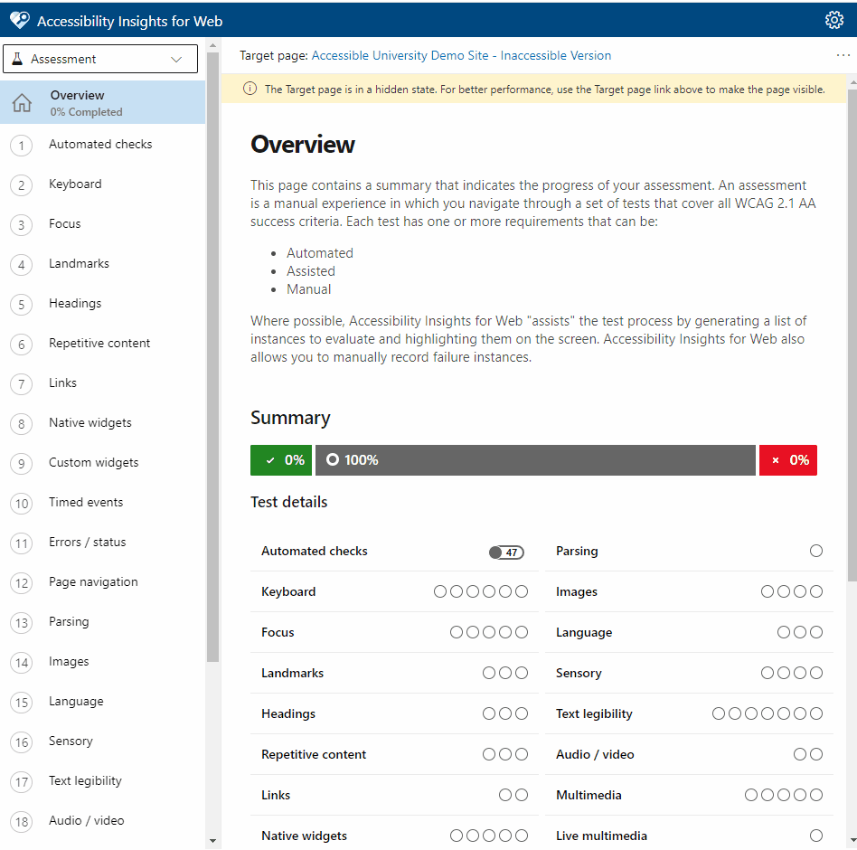Click the flask icon in Assessment selector
The height and width of the screenshot is (850, 857).
click(17, 59)
